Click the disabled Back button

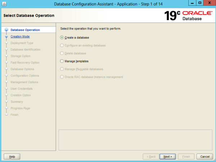click(151, 157)
